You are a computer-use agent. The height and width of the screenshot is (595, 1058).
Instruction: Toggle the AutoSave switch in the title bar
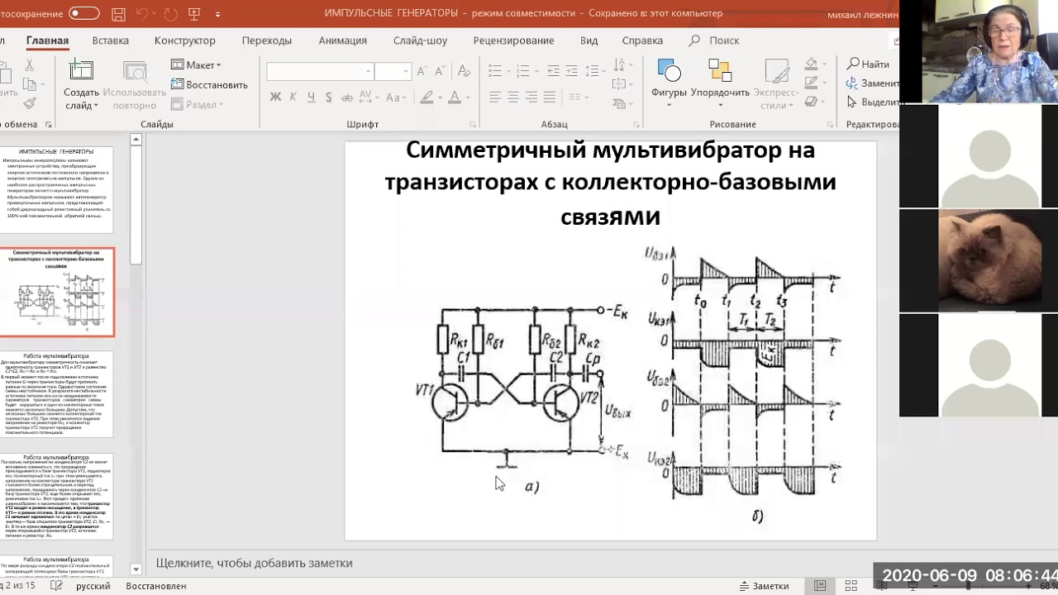click(x=83, y=13)
